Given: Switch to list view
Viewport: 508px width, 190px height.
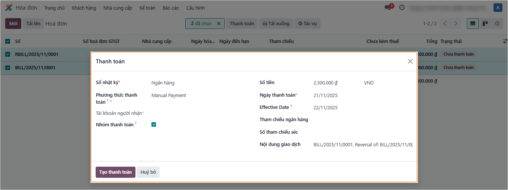Looking at the screenshot, I should 473,23.
